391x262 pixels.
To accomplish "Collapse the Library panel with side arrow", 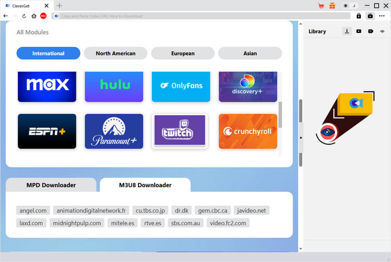I will [301, 137].
